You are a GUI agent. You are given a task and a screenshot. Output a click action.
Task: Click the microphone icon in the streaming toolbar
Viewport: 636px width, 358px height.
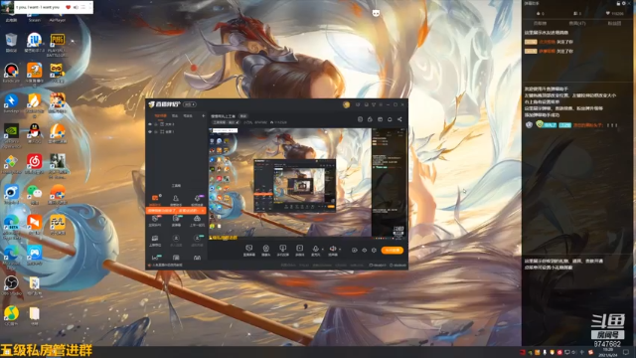[315, 249]
